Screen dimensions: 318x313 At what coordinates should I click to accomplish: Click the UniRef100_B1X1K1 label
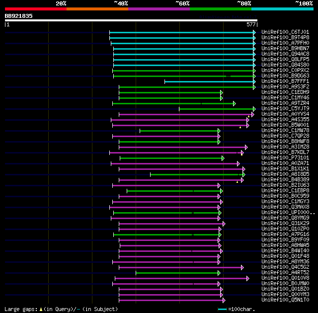[285, 169]
